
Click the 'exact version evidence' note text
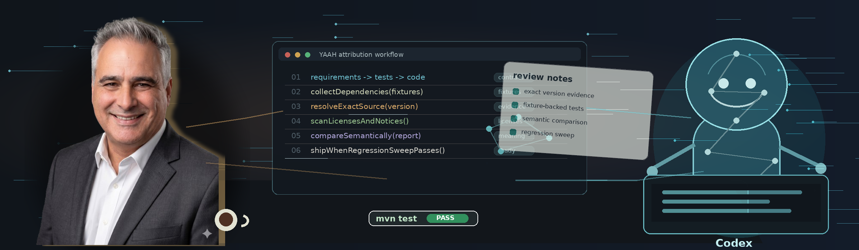(559, 93)
